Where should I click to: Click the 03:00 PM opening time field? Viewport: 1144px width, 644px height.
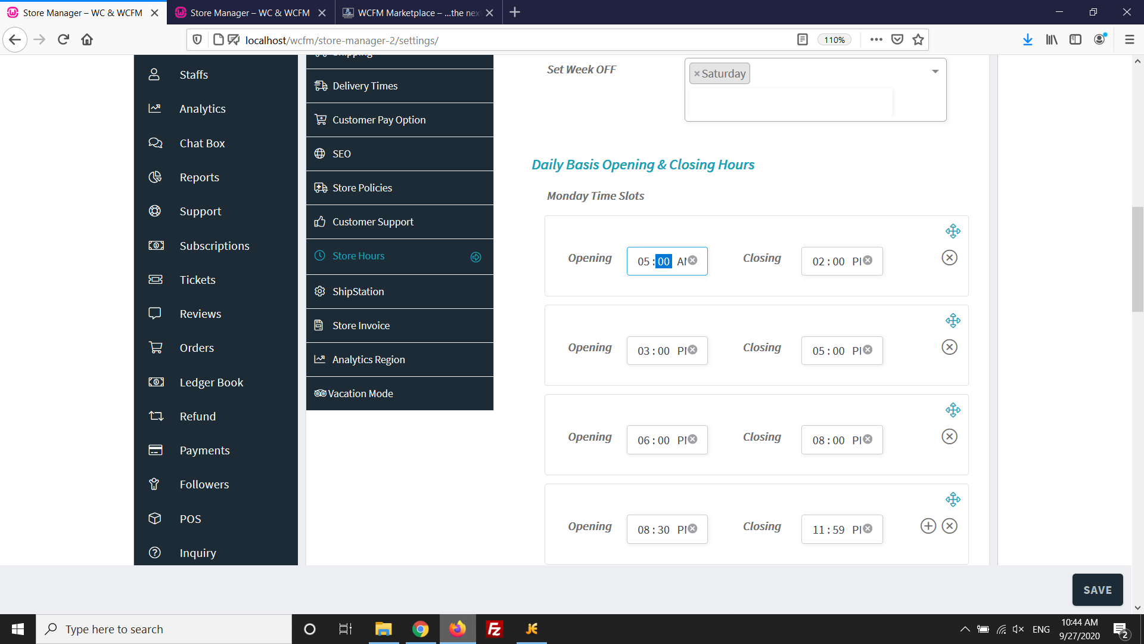(667, 351)
